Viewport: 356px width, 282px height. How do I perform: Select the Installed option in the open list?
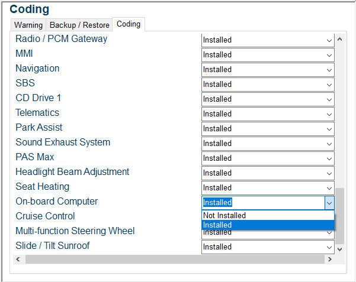[x=268, y=225]
